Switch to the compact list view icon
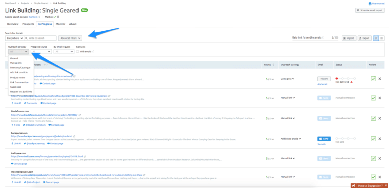This screenshot has height=188, width=389. coord(382,38)
